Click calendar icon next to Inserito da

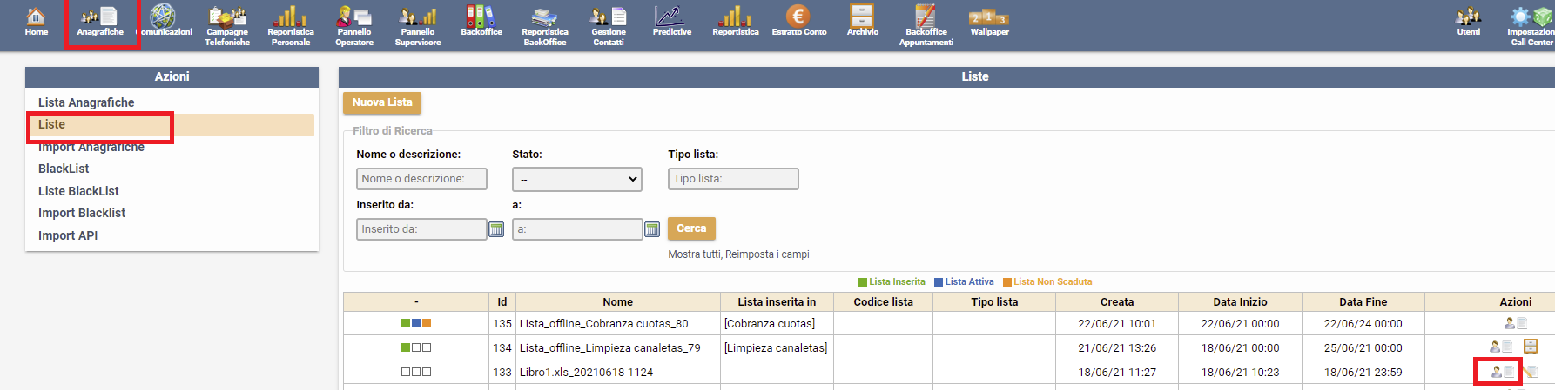[496, 229]
